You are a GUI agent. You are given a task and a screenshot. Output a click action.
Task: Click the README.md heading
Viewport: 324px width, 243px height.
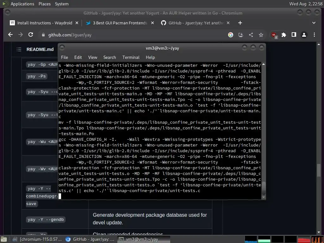[40, 49]
